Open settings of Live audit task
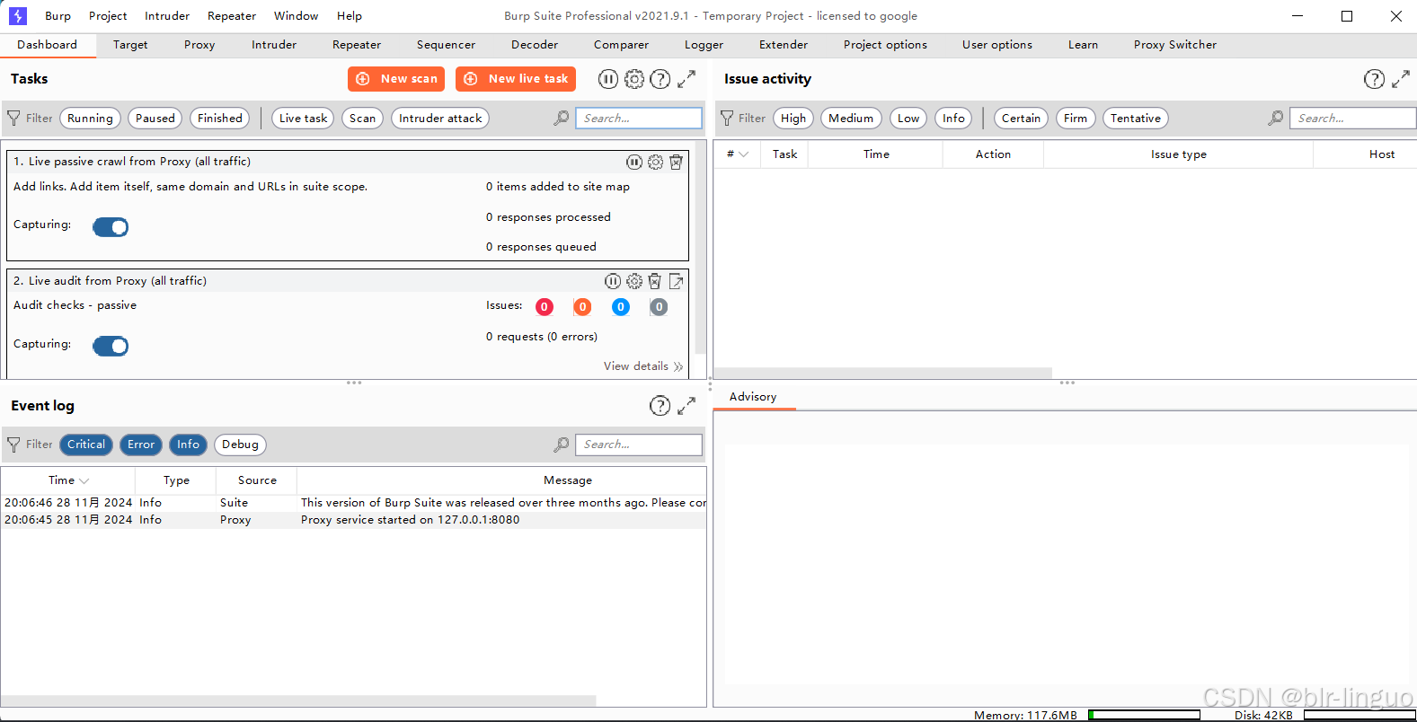Image resolution: width=1417 pixels, height=722 pixels. point(634,281)
